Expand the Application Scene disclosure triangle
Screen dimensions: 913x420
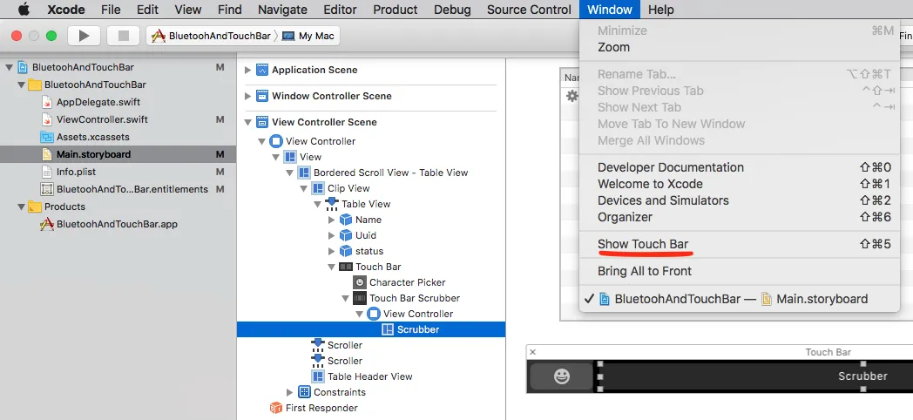248,70
